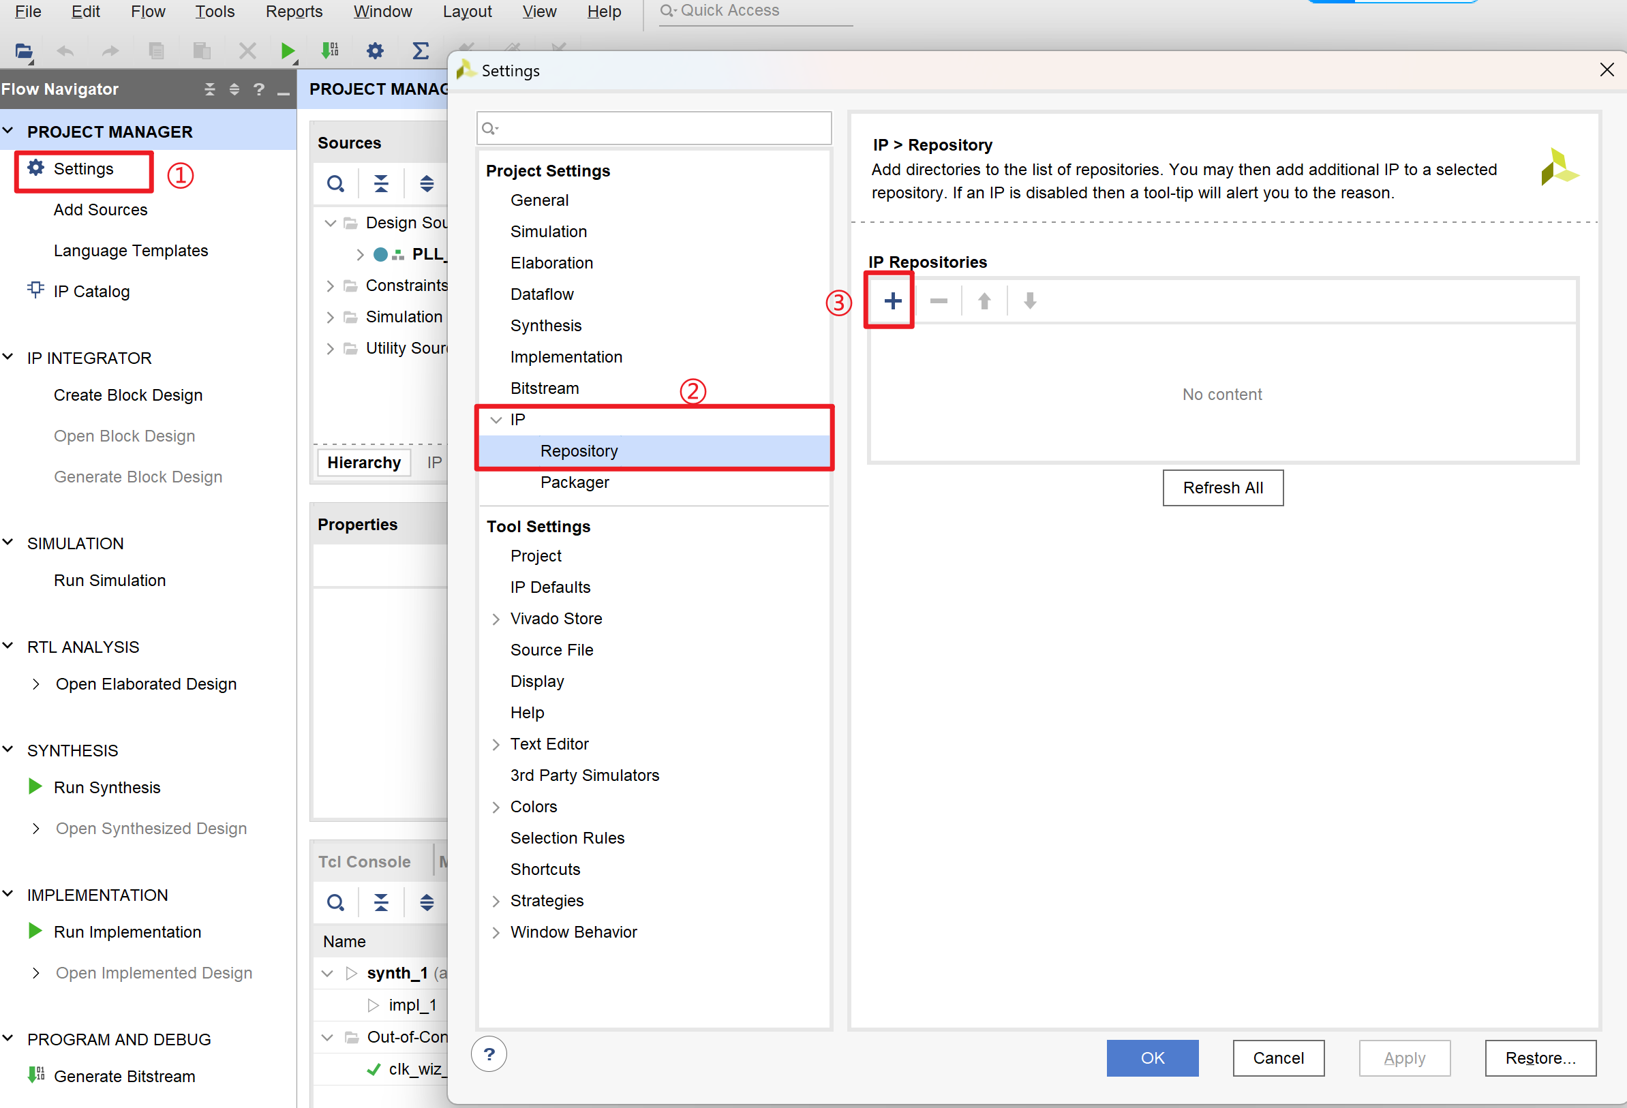This screenshot has height=1108, width=1627.
Task: Click the Sigma report toolbar icon
Action: tap(420, 50)
